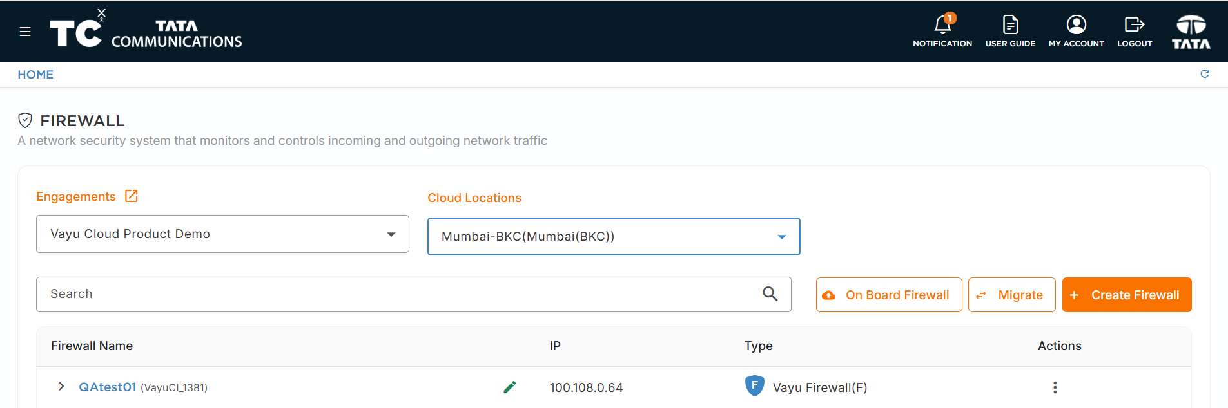Click the Firewall Name column header
The image size is (1228, 408).
[x=92, y=346]
